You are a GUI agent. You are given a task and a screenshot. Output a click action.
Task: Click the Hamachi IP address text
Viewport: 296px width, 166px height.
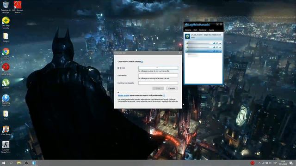click(x=206, y=35)
